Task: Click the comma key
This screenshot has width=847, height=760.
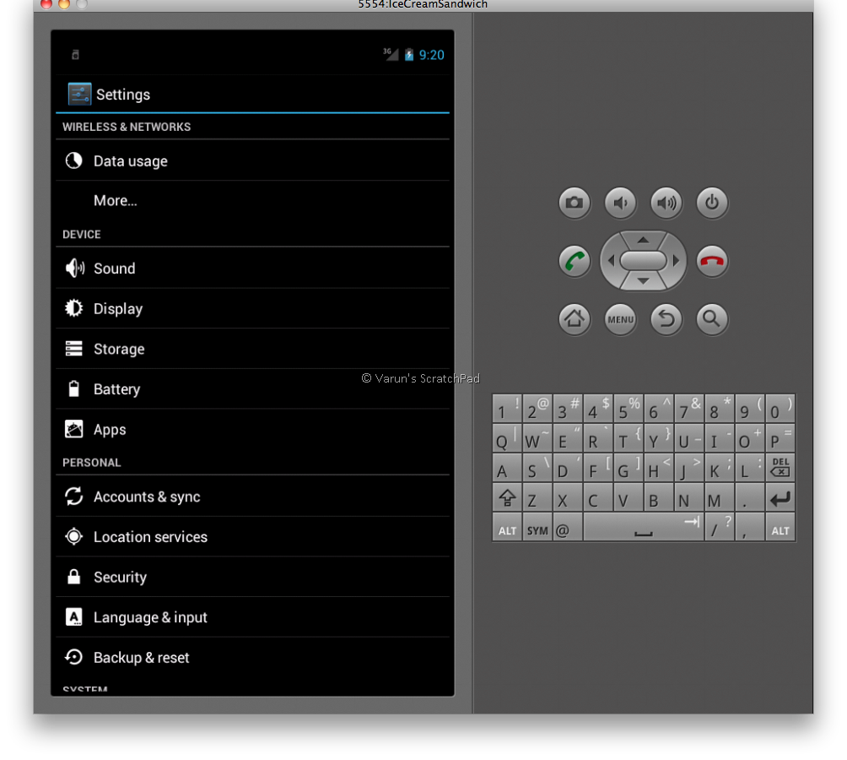Action: click(750, 527)
